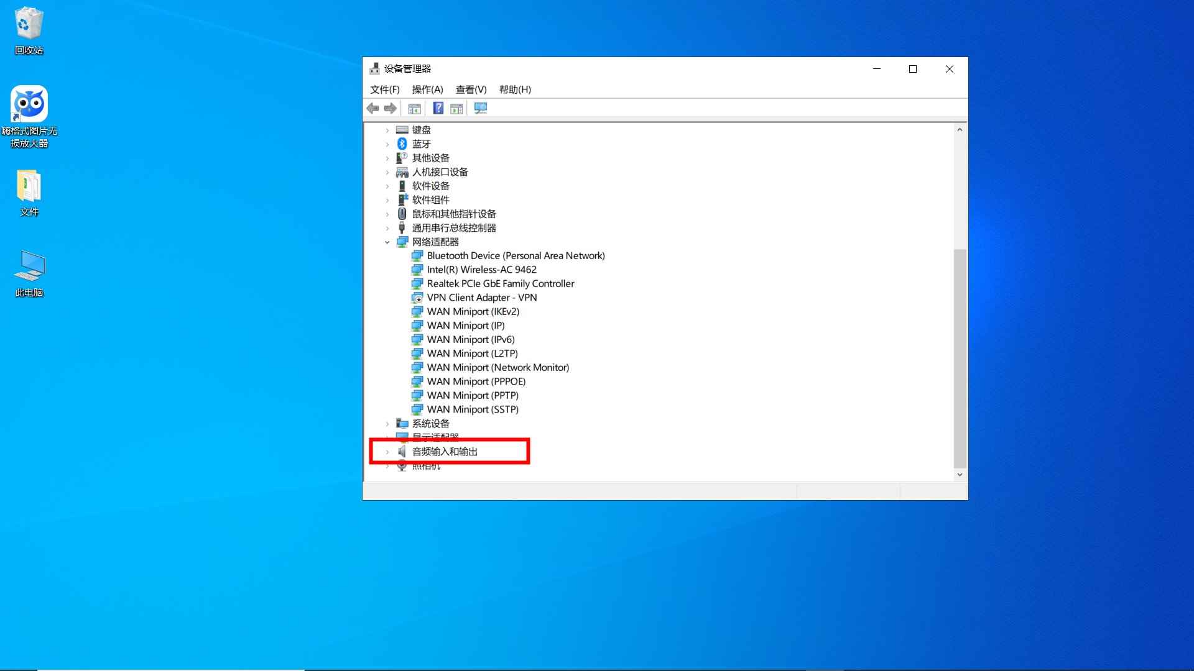Image resolution: width=1194 pixels, height=671 pixels.
Task: Expand the 蓝牙 device category
Action: click(x=387, y=144)
